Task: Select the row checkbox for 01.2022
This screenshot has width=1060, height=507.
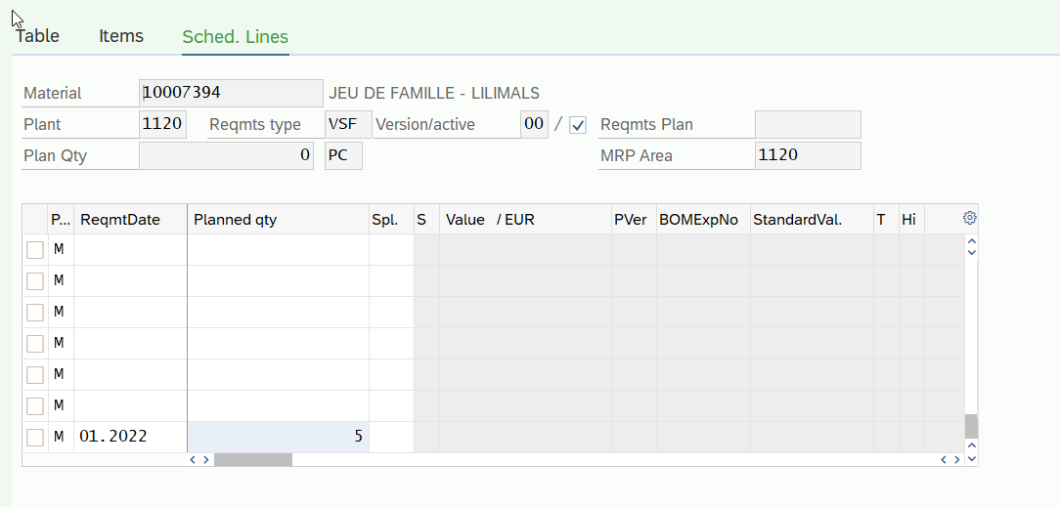Action: pyautogui.click(x=35, y=438)
